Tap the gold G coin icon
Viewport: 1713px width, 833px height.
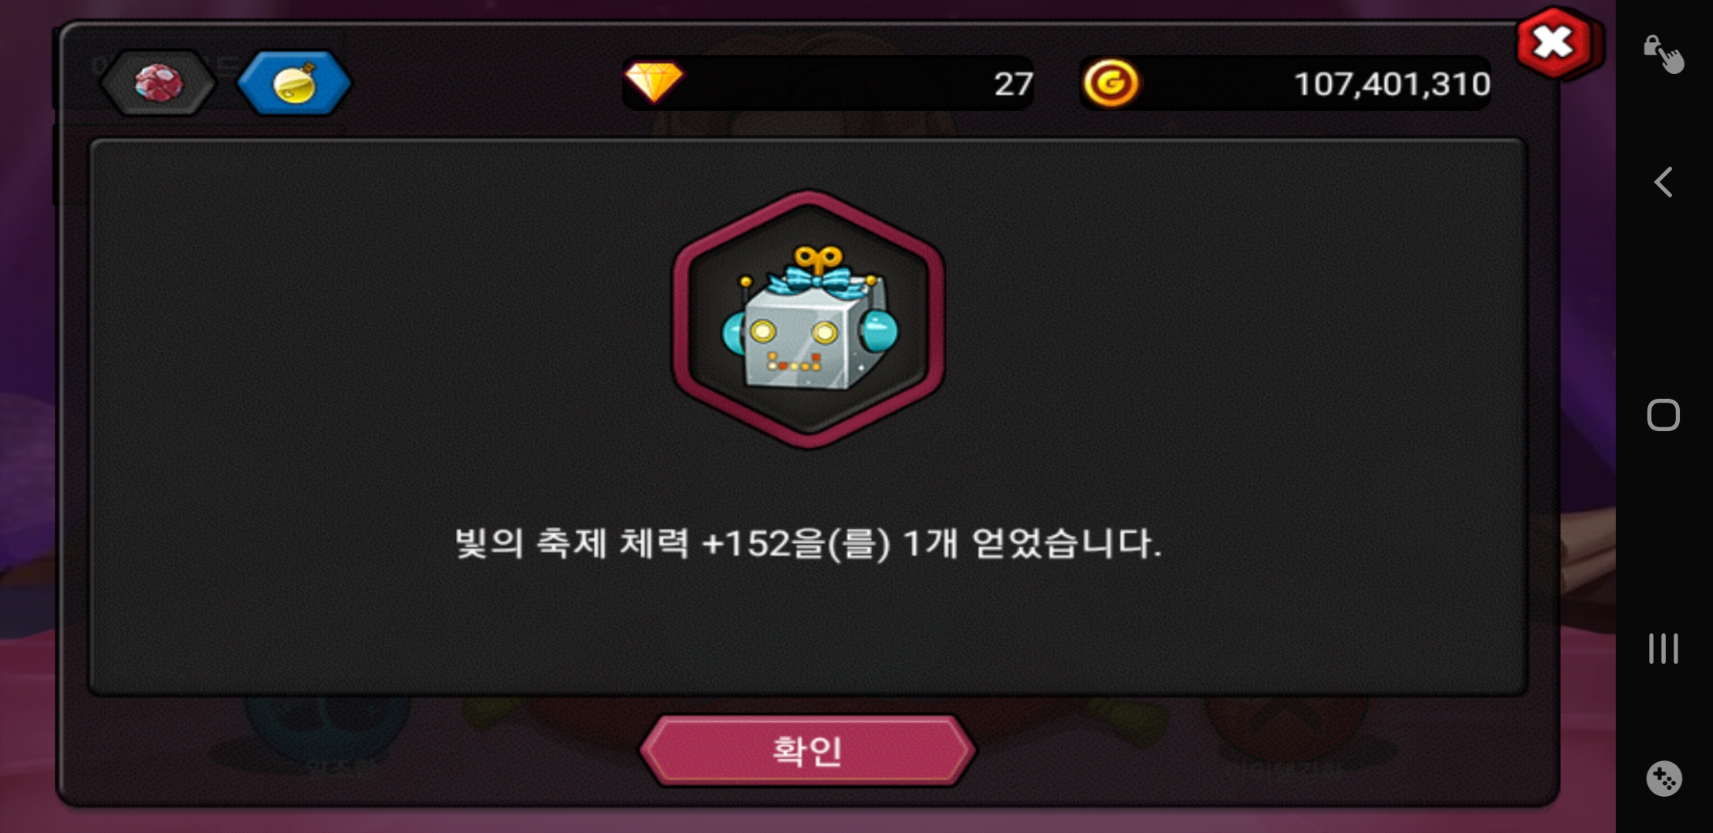click(1110, 83)
